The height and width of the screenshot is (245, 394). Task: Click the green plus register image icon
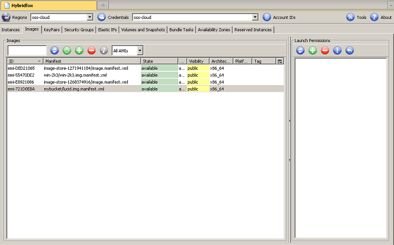tap(79, 50)
